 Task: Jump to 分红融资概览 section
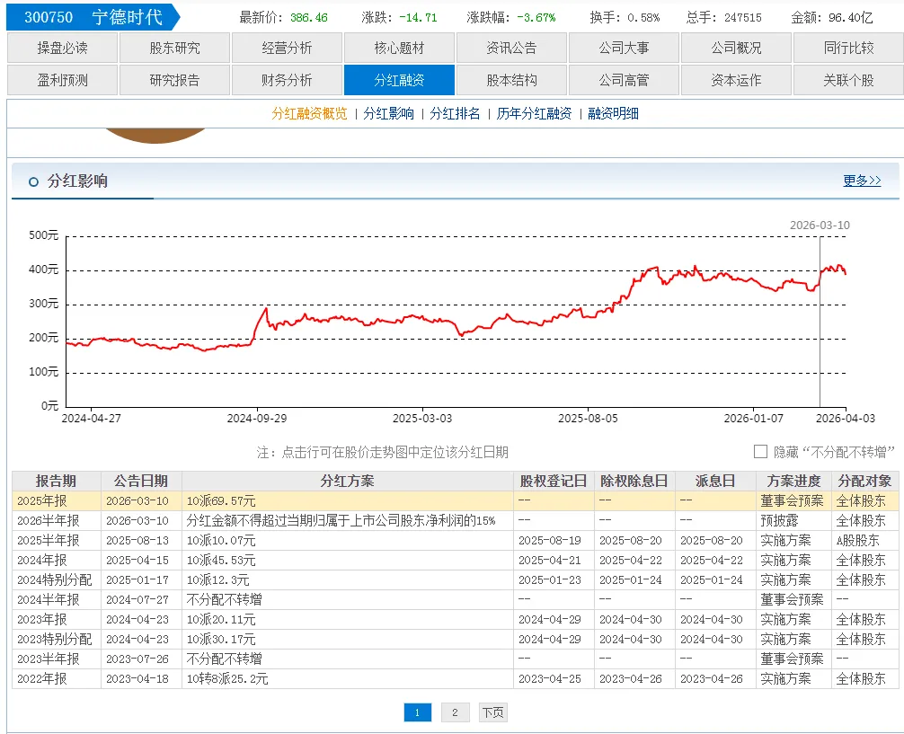(310, 113)
